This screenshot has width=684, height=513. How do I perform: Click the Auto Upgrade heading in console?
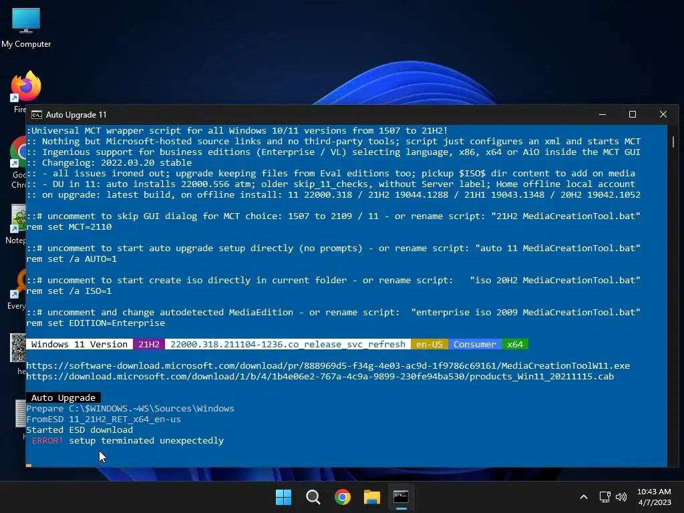(63, 398)
